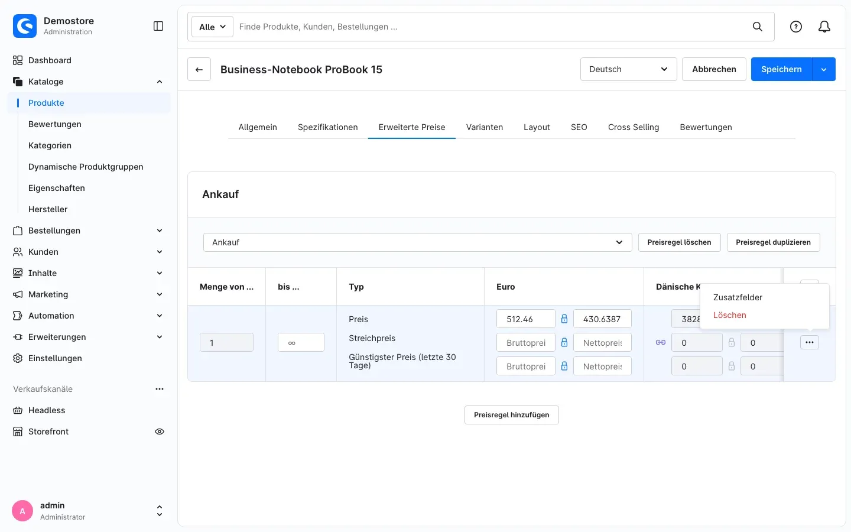Screen dimensions: 851x532
Task: Focus the global search input field
Action: [490, 27]
